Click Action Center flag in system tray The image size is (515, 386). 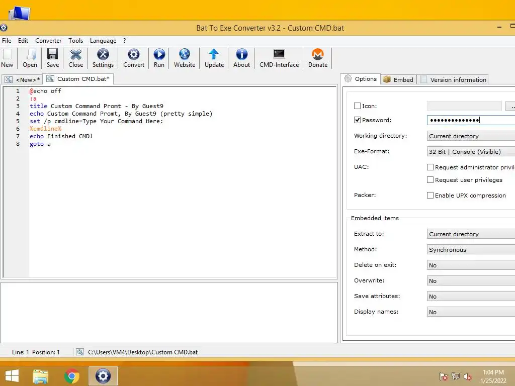(x=444, y=376)
